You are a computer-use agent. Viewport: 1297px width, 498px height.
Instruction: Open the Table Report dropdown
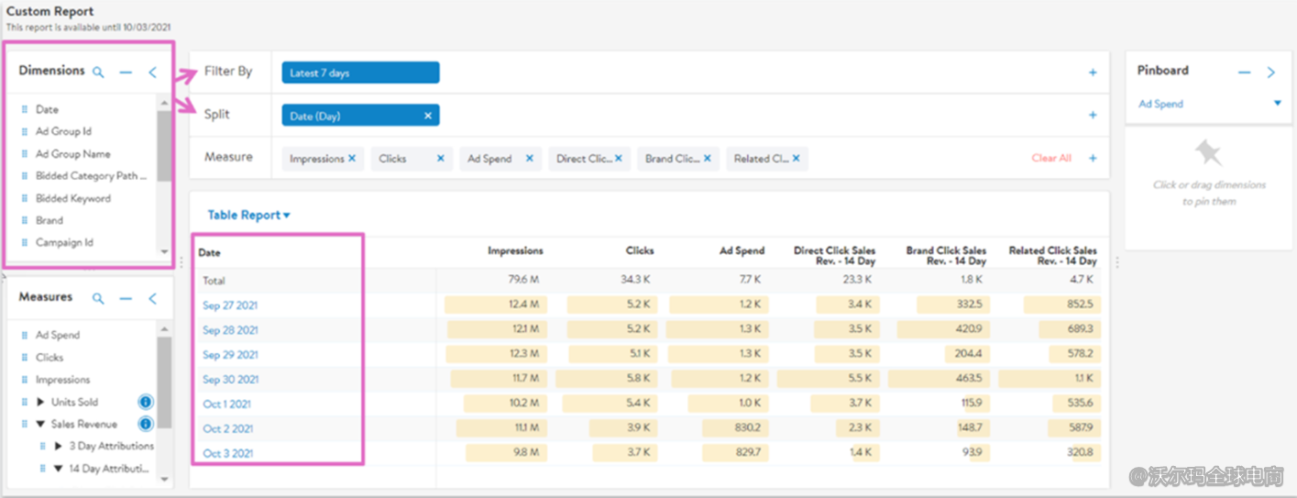(x=248, y=216)
